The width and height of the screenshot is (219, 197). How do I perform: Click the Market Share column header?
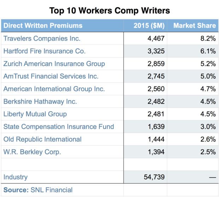(x=194, y=25)
